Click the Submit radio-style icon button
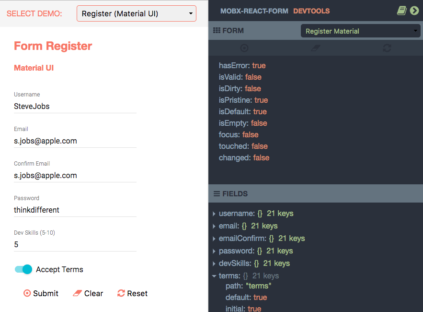This screenshot has height=312, width=423. pyautogui.click(x=27, y=293)
